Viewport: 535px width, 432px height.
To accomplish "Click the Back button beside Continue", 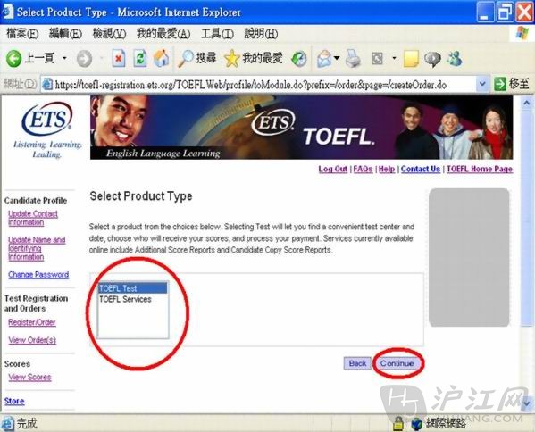I will point(357,363).
